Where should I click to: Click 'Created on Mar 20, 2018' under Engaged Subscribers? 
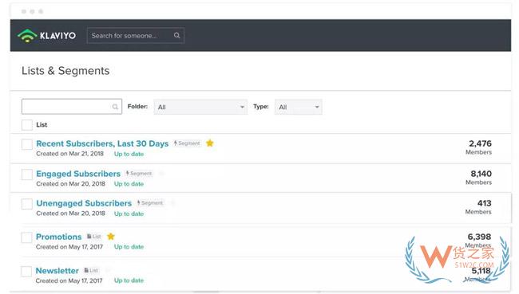[70, 184]
